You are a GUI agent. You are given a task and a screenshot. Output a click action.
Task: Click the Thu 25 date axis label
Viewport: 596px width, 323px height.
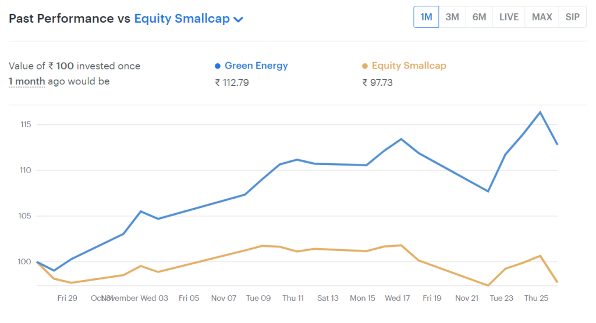coord(536,298)
